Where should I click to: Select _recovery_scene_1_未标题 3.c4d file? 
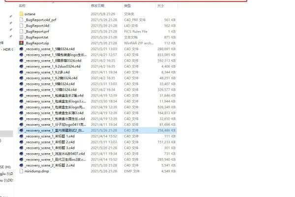click(x=49, y=147)
